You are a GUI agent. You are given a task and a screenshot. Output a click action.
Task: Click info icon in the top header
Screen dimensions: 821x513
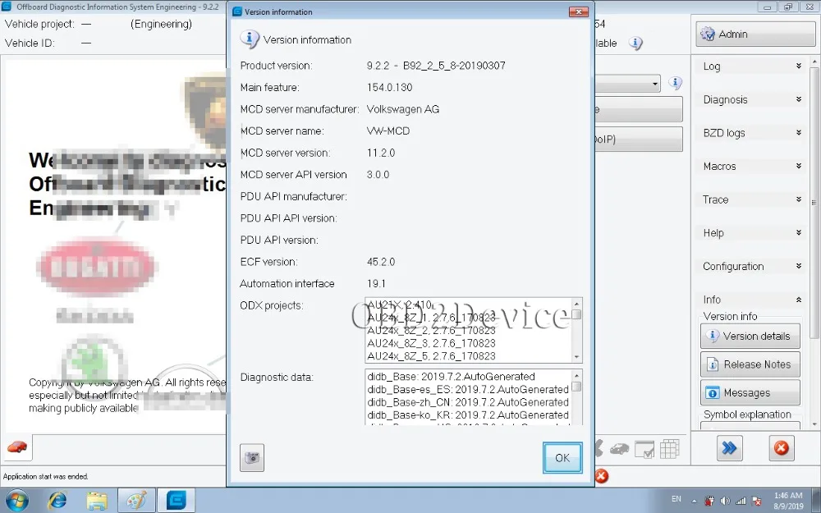(x=635, y=43)
